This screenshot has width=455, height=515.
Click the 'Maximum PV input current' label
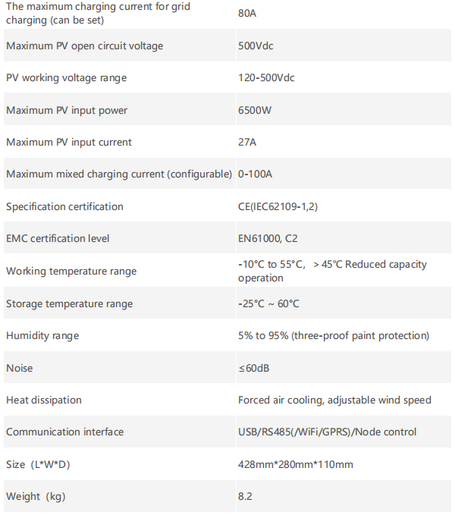pos(69,143)
